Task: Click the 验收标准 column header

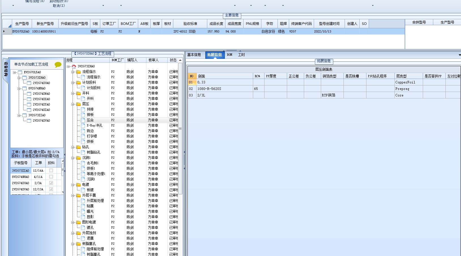Action: click(190, 24)
